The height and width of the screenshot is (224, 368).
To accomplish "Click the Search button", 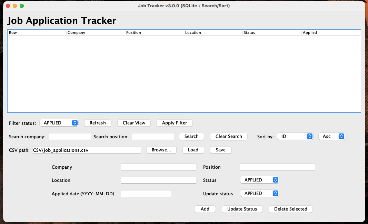I will (x=191, y=136).
